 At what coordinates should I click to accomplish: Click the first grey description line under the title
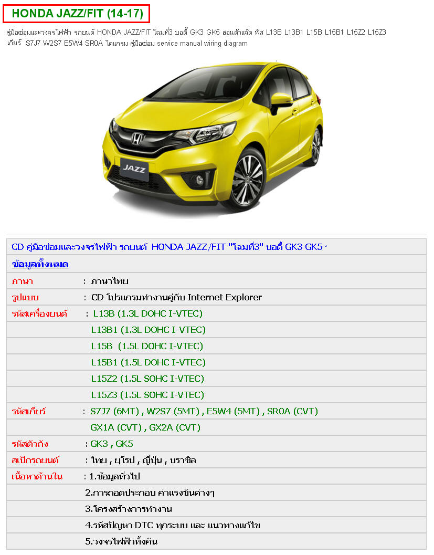coord(196,32)
